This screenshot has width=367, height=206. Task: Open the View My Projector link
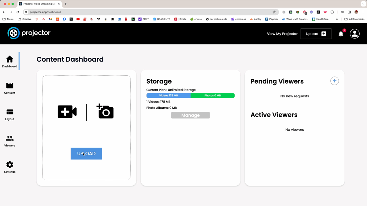(282, 34)
